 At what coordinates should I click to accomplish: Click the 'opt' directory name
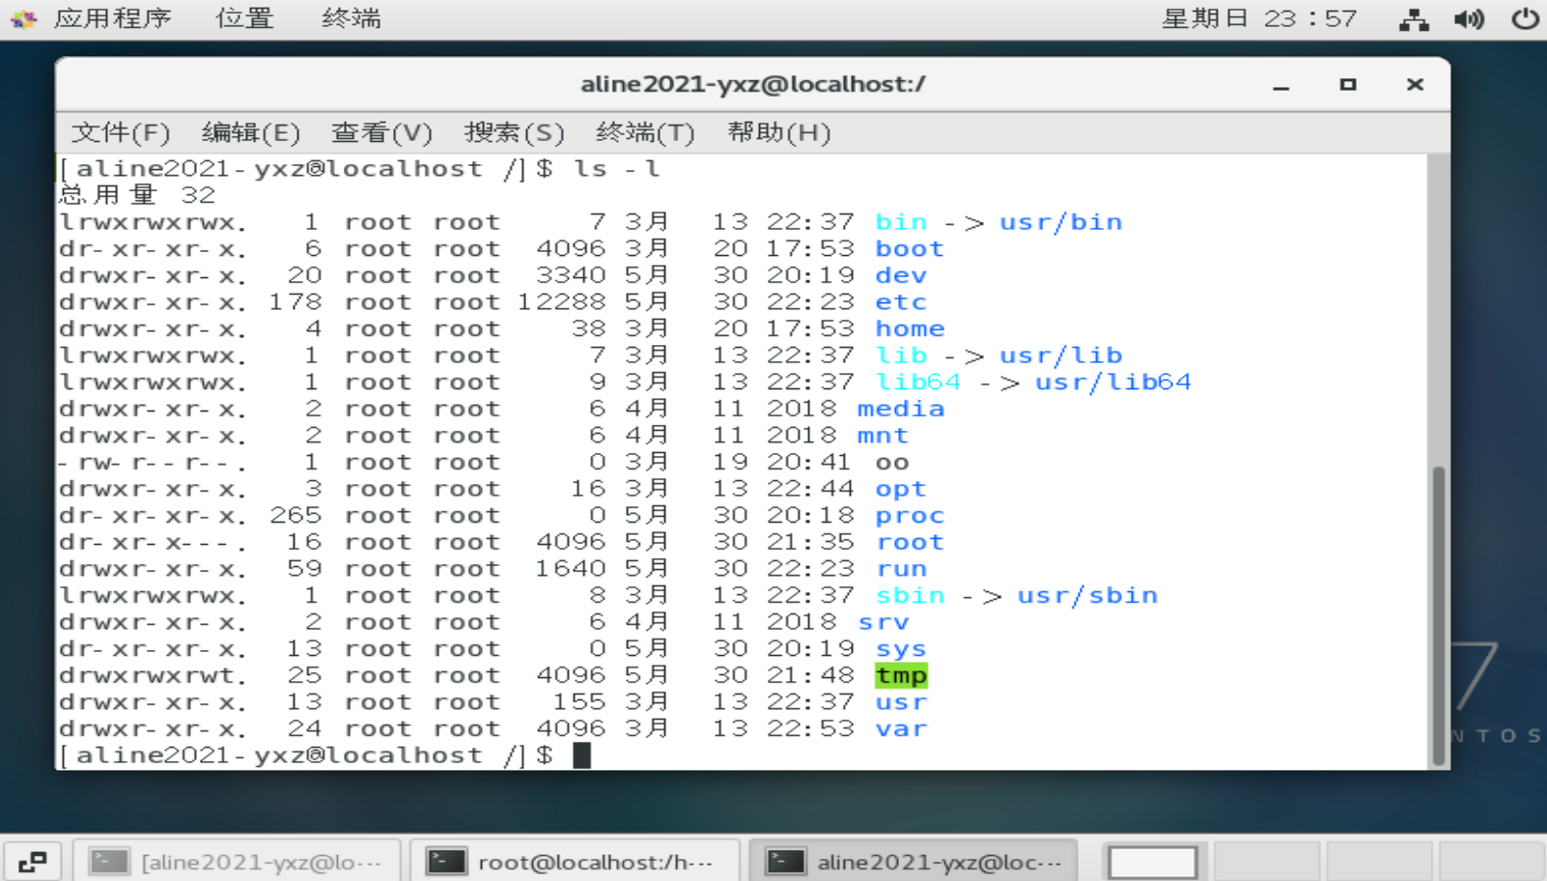(901, 489)
